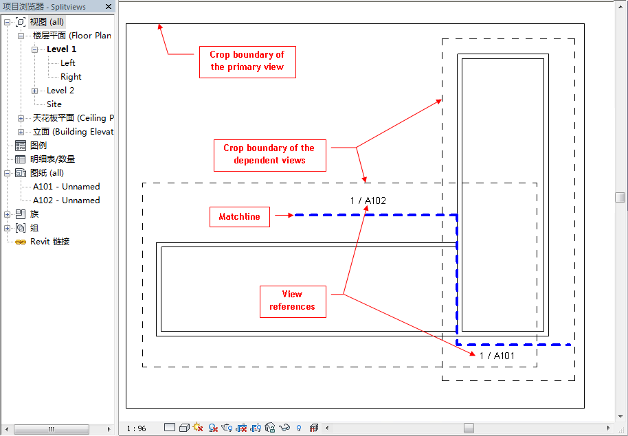Click the 视图 (all) views icon

tap(21, 22)
